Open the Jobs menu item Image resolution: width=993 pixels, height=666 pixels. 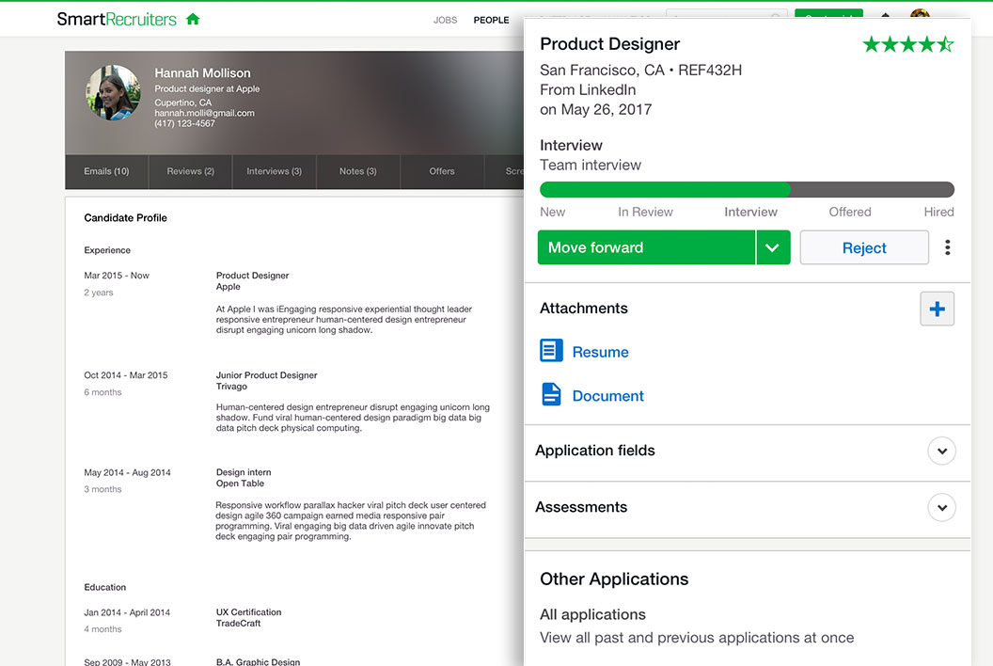(x=445, y=20)
